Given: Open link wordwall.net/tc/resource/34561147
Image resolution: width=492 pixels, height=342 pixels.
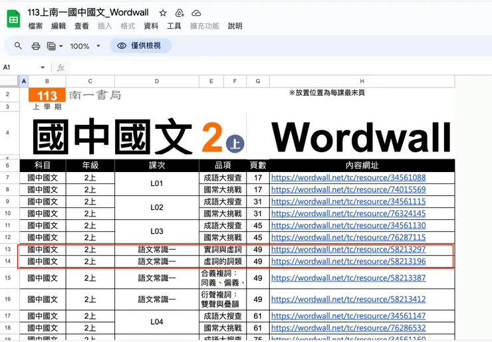Looking at the screenshot, I should coord(348,316).
